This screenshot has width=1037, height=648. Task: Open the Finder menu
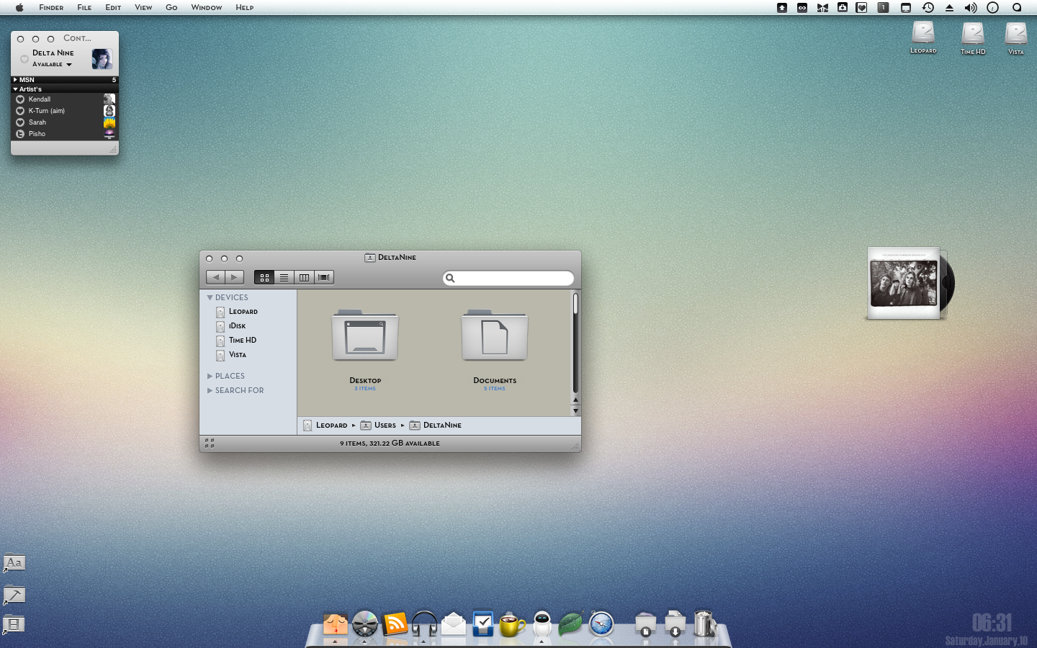point(51,7)
